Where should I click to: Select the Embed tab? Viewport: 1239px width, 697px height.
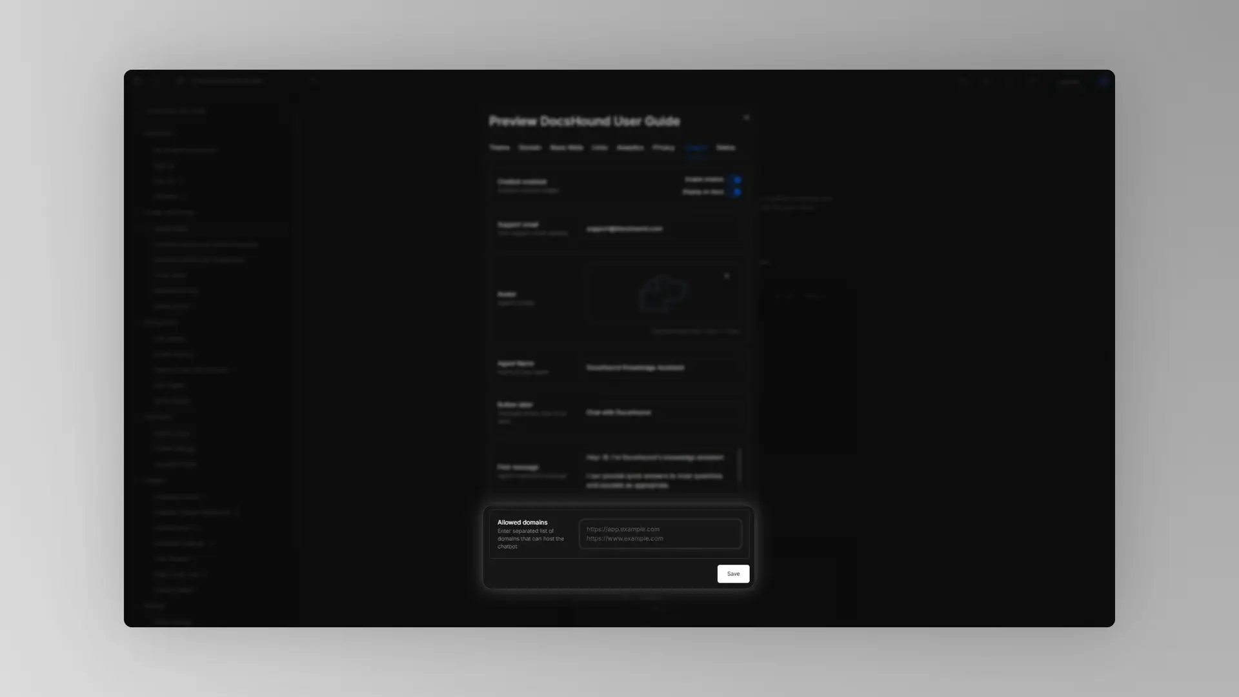click(695, 147)
